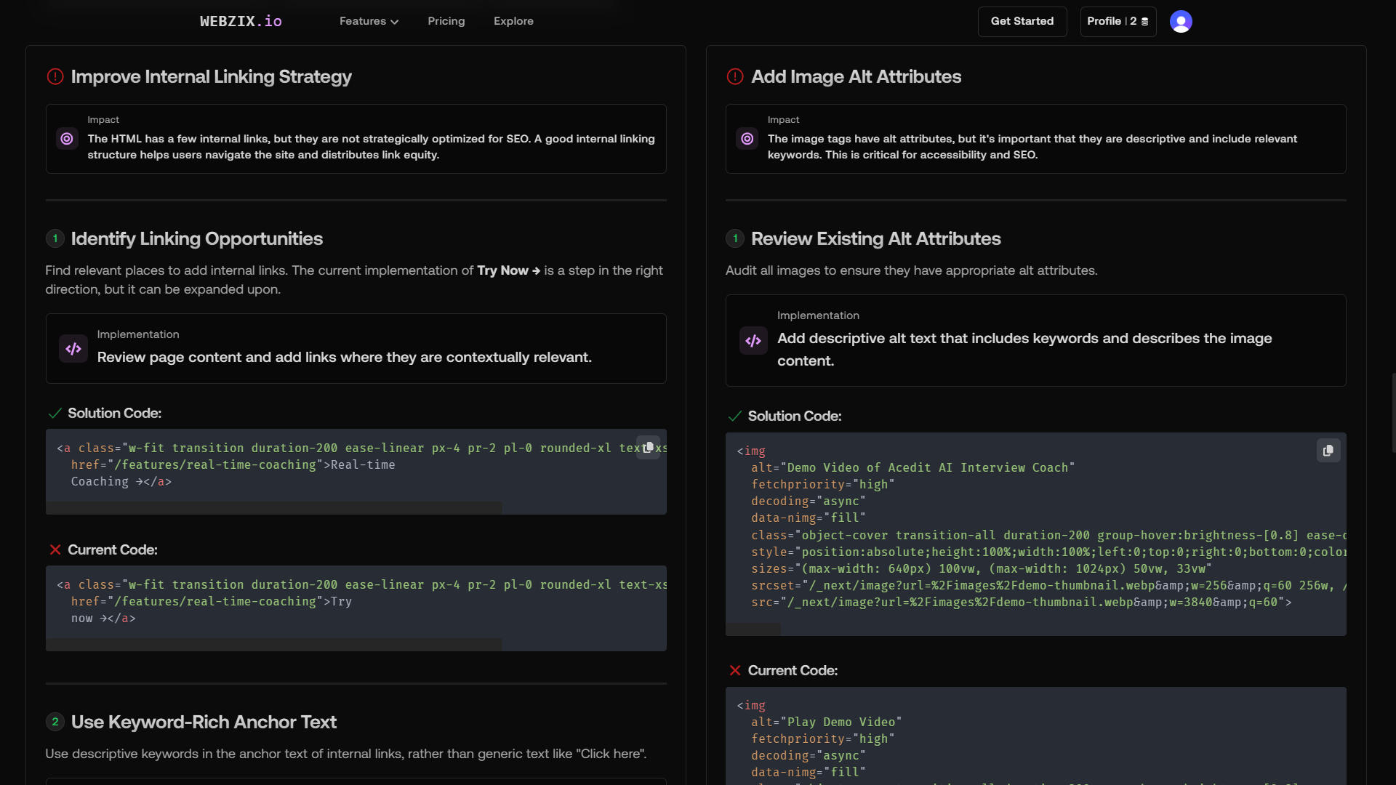Click the WEBZIX.io logo
The height and width of the screenshot is (785, 1396).
coord(241,20)
